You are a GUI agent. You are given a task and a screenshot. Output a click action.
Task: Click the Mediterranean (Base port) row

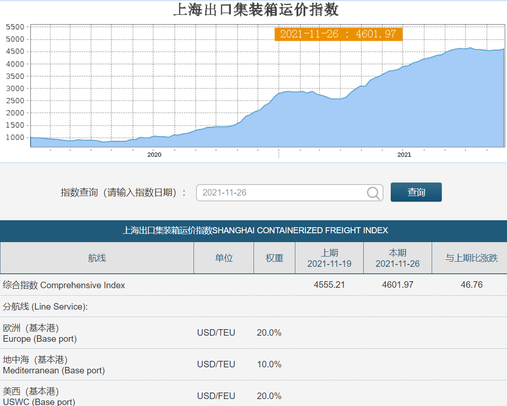point(54,365)
